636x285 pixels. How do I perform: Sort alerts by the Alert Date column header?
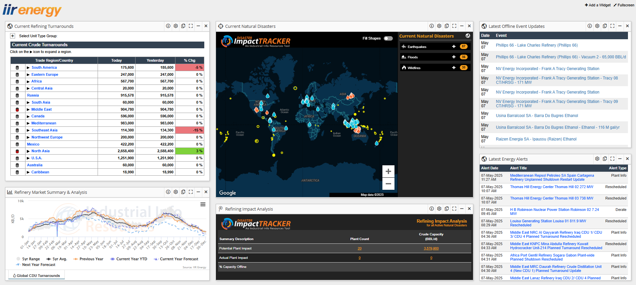tap(489, 168)
